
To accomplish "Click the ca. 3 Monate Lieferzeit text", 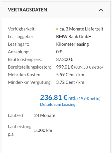I will click(x=81, y=29).
